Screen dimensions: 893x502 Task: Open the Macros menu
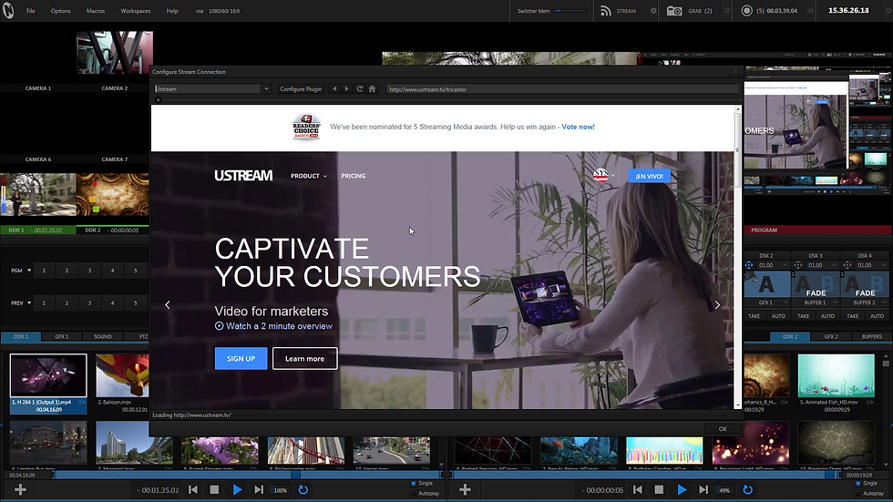(96, 11)
